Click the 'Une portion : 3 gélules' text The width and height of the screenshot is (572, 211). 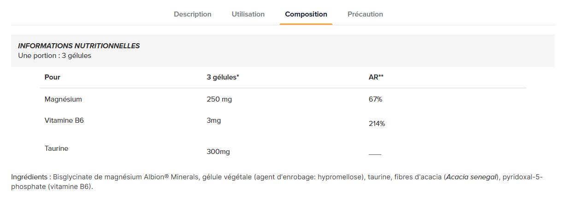(x=54, y=56)
